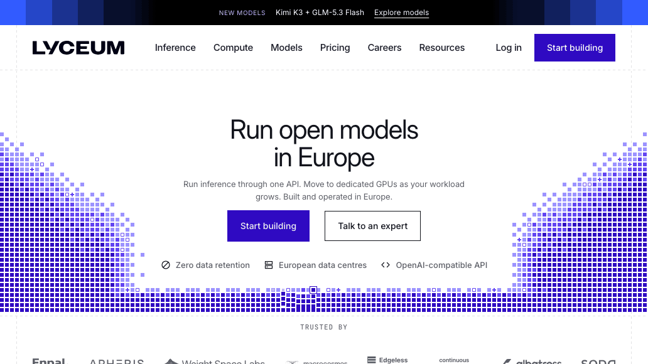Click the NEW MODELS banner label

coord(242,13)
